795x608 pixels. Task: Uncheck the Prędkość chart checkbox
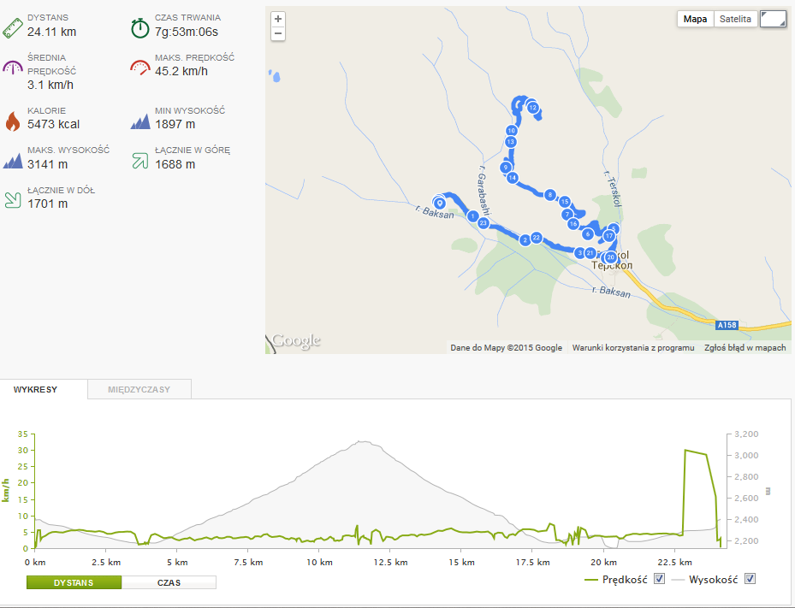tap(659, 579)
